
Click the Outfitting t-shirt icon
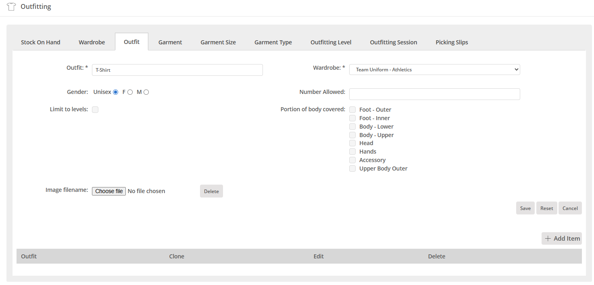[x=11, y=7]
